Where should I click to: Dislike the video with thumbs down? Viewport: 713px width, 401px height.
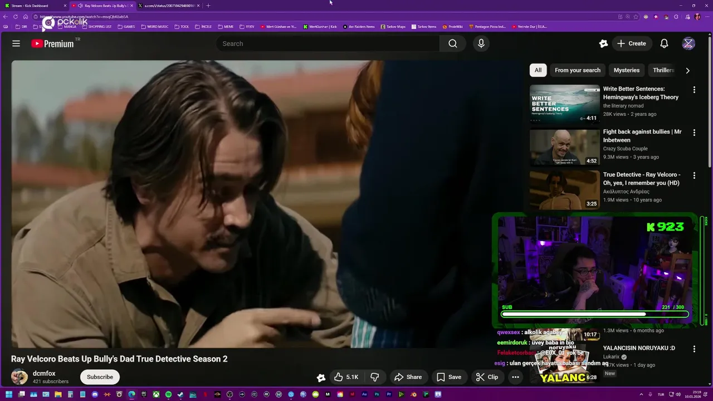pos(375,377)
